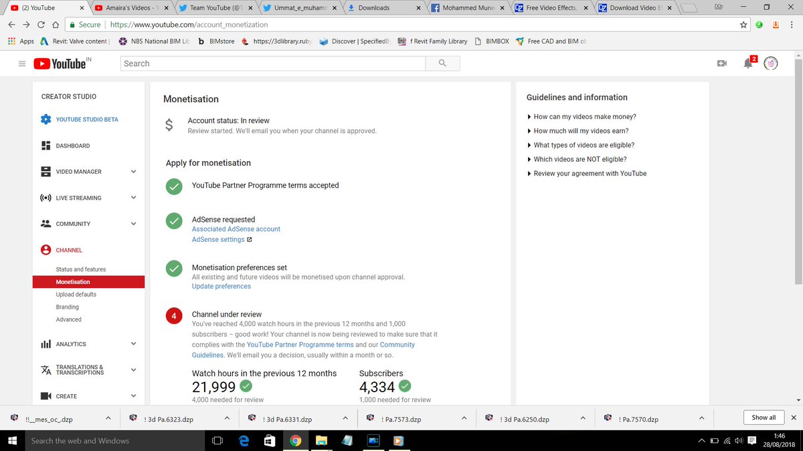The height and width of the screenshot is (451, 803).
Task: Expand the Analytics section chevron
Action: tap(133, 344)
